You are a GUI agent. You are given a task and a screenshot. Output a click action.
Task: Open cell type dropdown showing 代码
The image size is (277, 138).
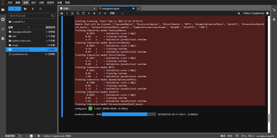point(117,13)
